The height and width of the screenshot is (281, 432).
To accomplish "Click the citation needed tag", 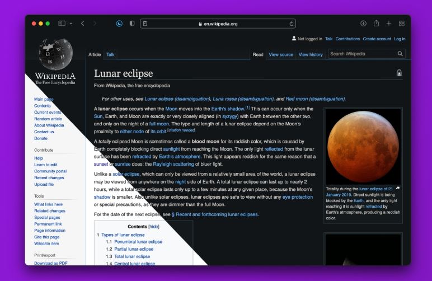I will tap(181, 130).
